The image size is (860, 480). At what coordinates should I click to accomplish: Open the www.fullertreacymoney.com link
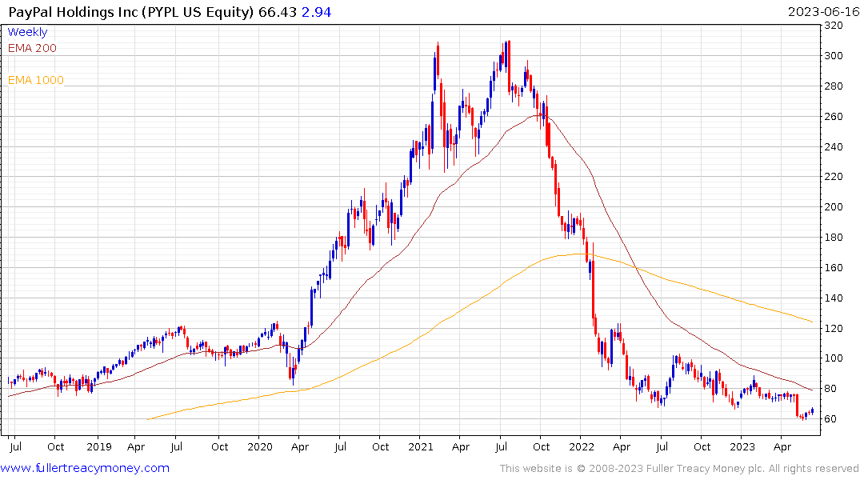pos(85,468)
